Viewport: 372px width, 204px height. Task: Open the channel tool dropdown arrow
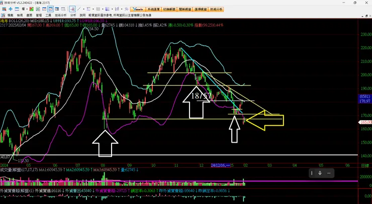pos(122,9)
